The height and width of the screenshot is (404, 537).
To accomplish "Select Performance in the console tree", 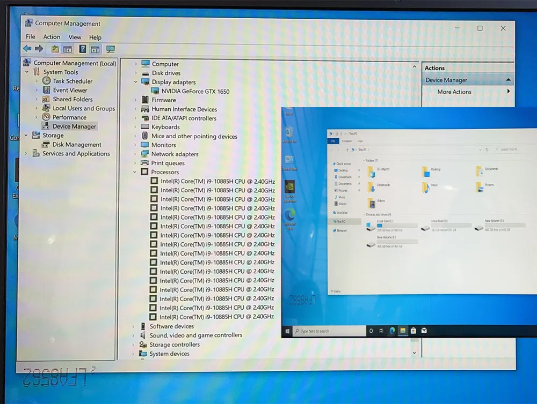I will coord(69,117).
